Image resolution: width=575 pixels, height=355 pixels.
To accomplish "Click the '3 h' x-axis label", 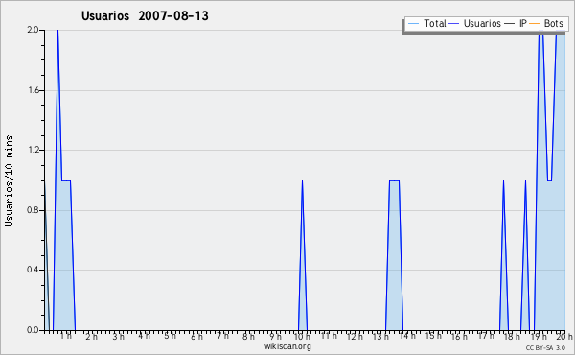I will (x=118, y=336).
